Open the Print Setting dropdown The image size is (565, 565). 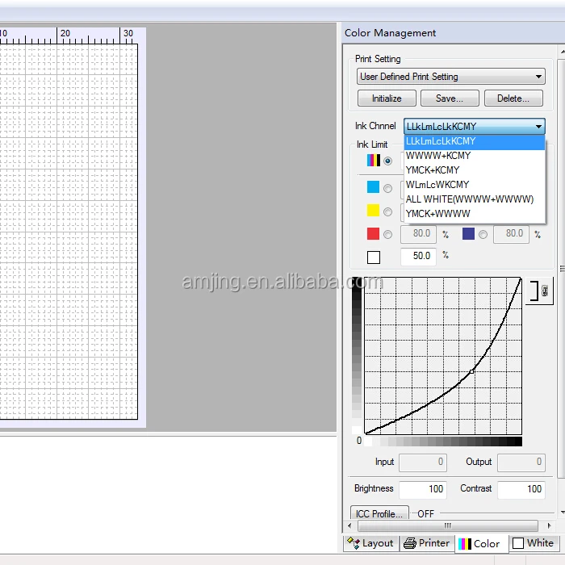coord(451,77)
